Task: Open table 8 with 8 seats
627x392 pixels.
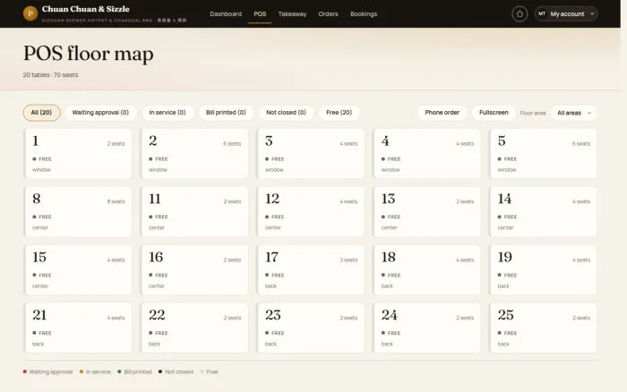Action: (78, 211)
